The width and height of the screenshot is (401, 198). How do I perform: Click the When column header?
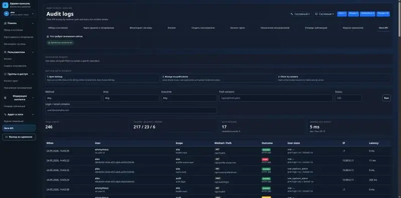point(50,143)
